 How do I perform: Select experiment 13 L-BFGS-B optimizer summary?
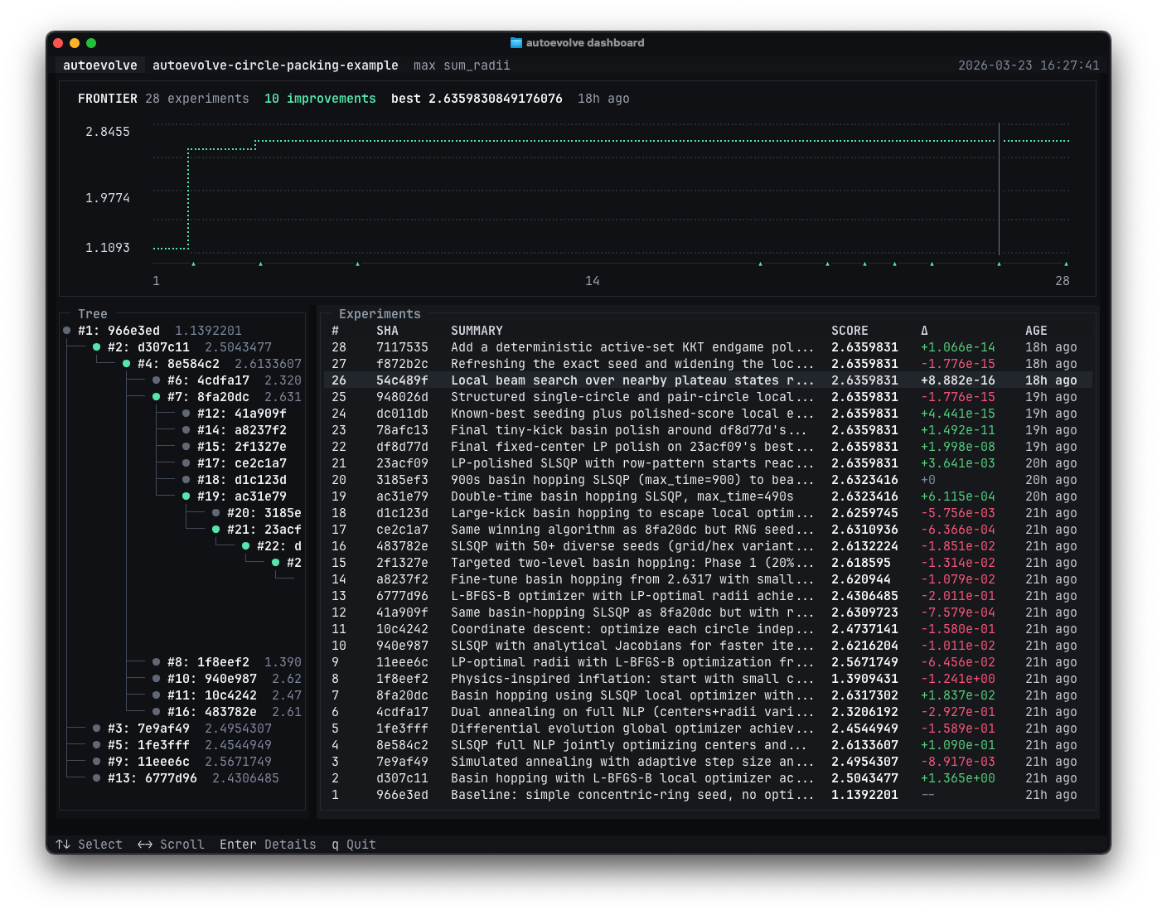[x=632, y=596]
